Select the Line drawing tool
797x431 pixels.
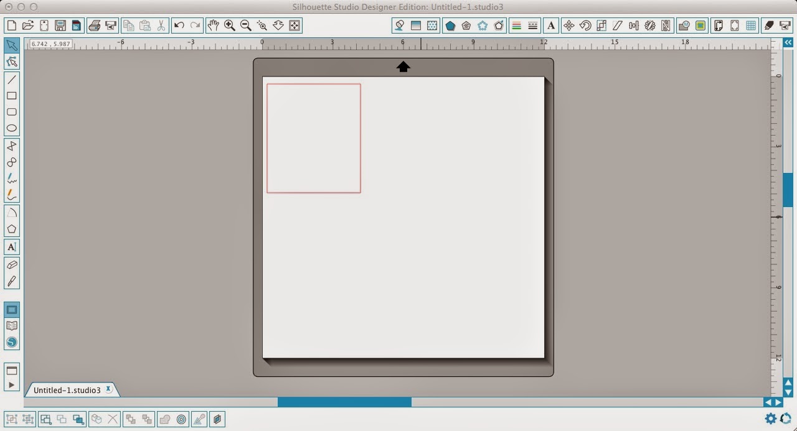[x=11, y=80]
